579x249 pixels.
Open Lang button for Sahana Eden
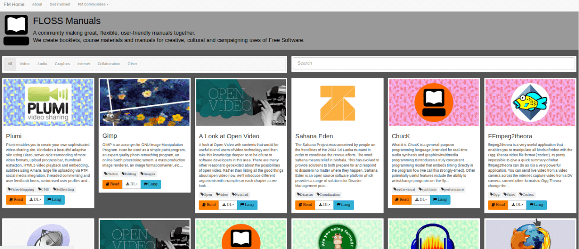click(x=343, y=205)
